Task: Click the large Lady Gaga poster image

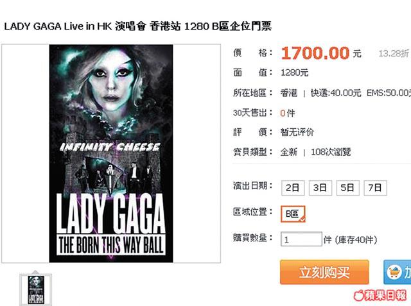Action: tap(111, 153)
